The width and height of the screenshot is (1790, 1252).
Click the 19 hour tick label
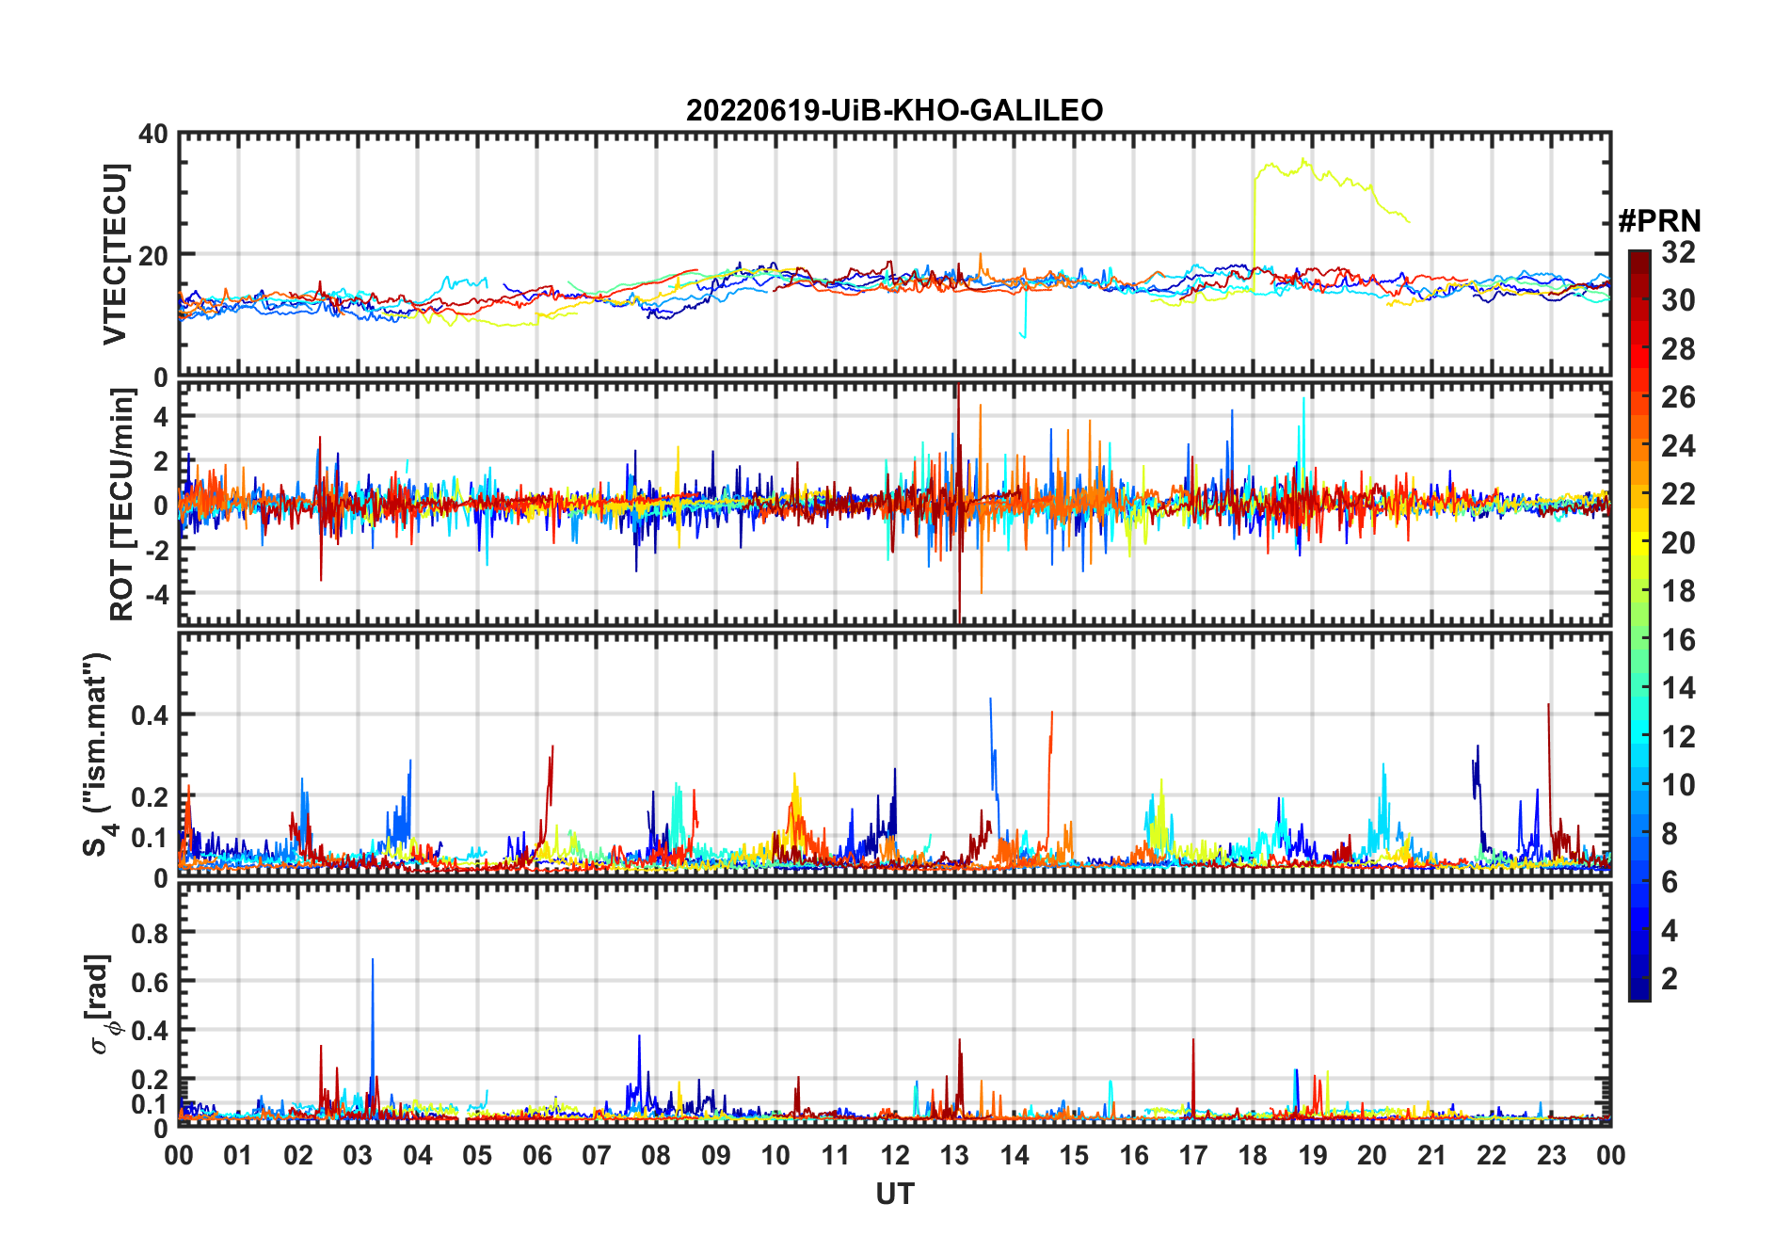coord(1313,1155)
